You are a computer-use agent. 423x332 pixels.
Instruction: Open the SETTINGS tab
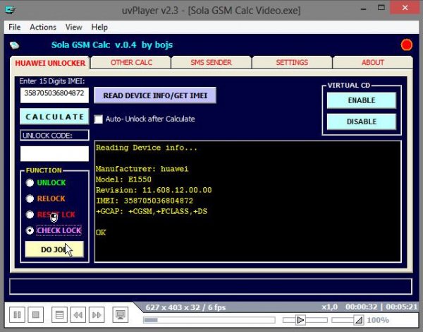click(x=292, y=62)
